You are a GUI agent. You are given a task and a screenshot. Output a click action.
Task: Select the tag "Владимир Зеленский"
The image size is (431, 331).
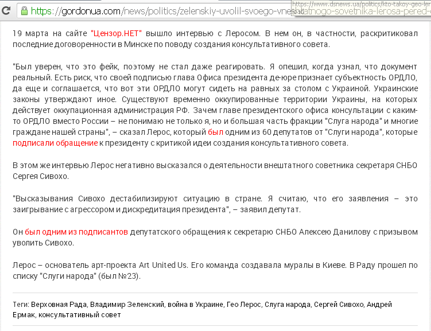click(x=127, y=305)
